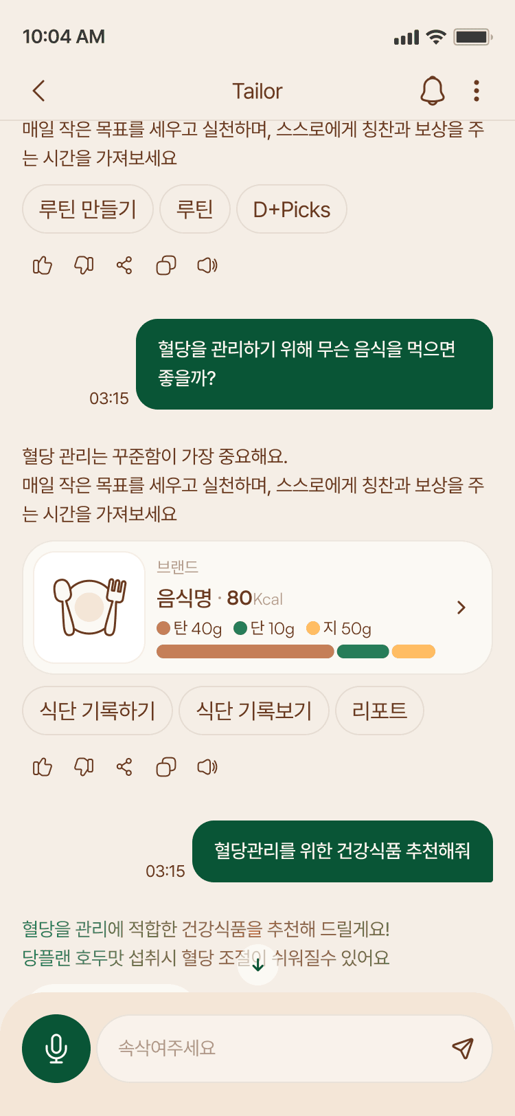Play the first answer aloud

[207, 265]
